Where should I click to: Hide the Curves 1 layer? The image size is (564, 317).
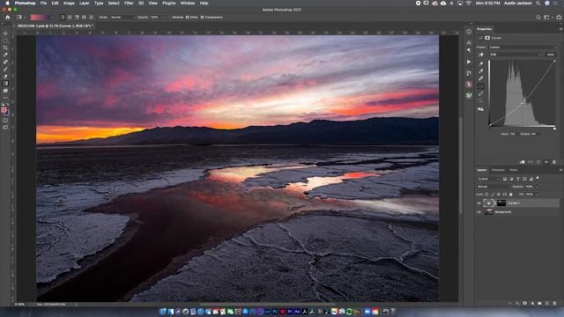tap(479, 203)
